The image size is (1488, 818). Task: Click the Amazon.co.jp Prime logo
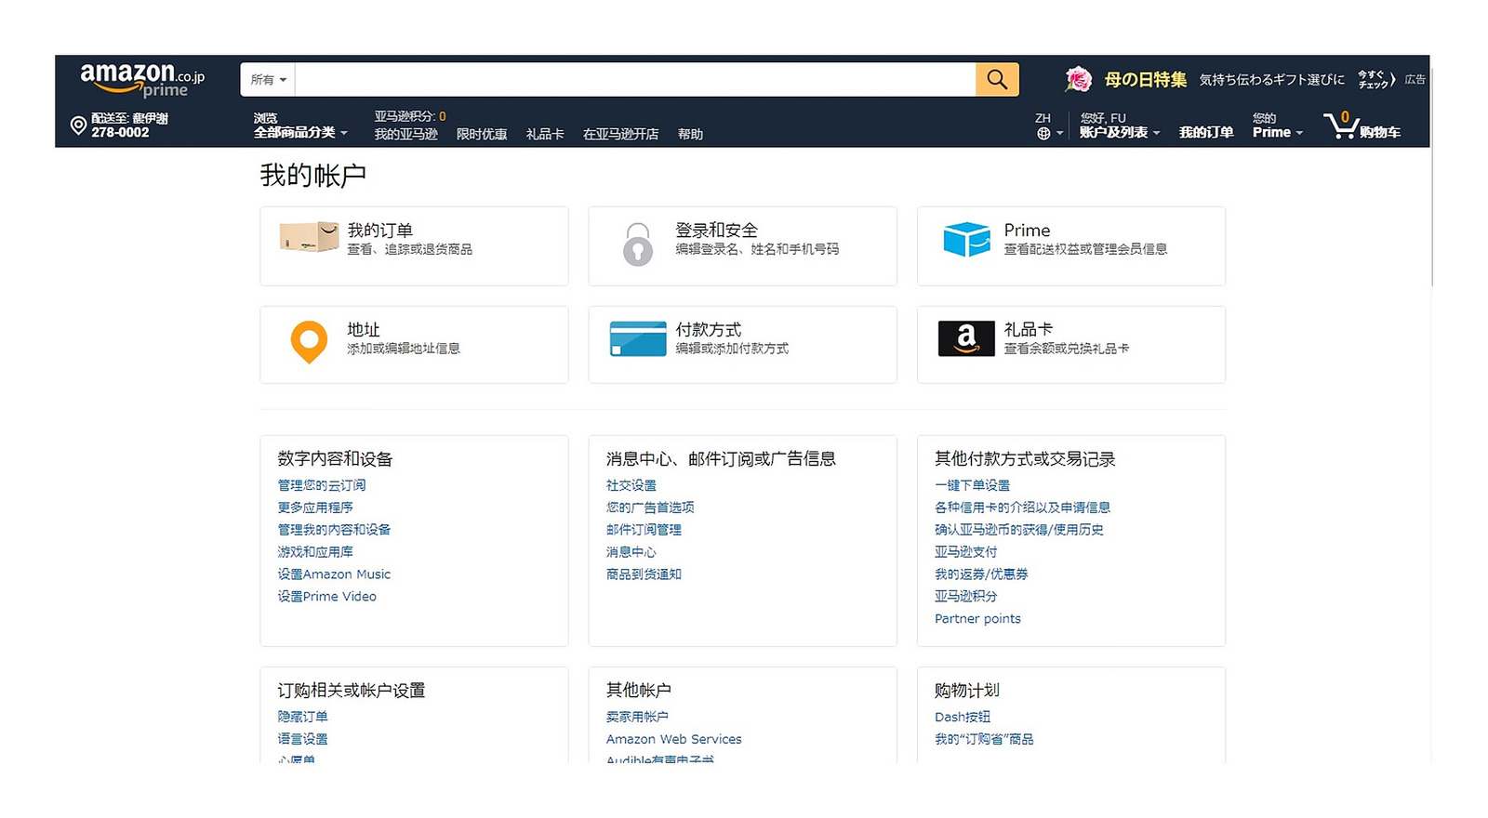[141, 79]
